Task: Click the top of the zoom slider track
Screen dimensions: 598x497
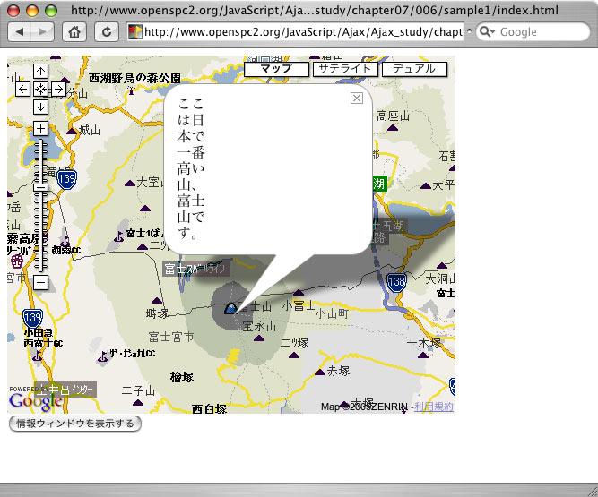Action: coord(41,141)
